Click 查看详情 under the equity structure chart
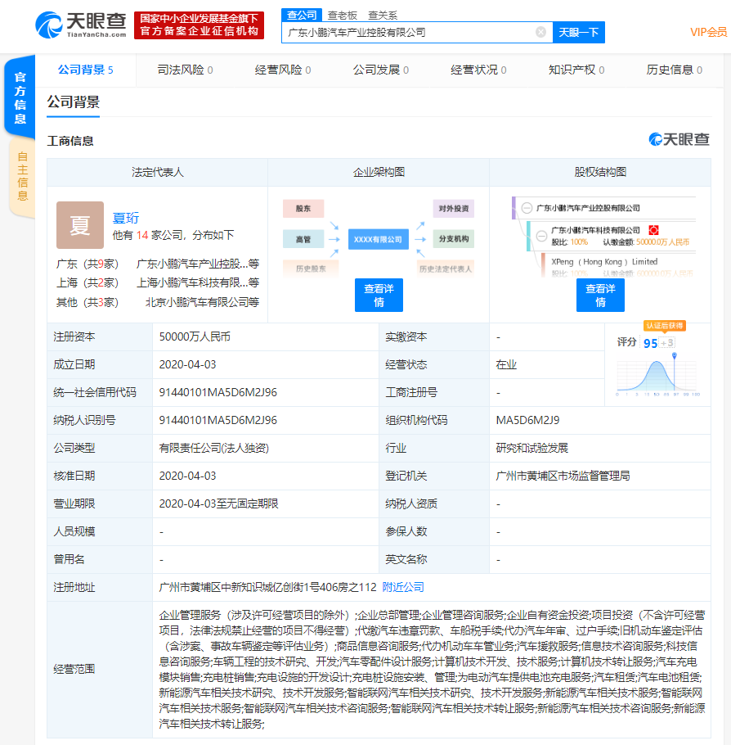 pos(600,293)
